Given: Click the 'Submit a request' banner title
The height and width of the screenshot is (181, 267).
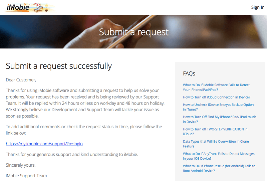Looking at the screenshot, I should click(134, 32).
